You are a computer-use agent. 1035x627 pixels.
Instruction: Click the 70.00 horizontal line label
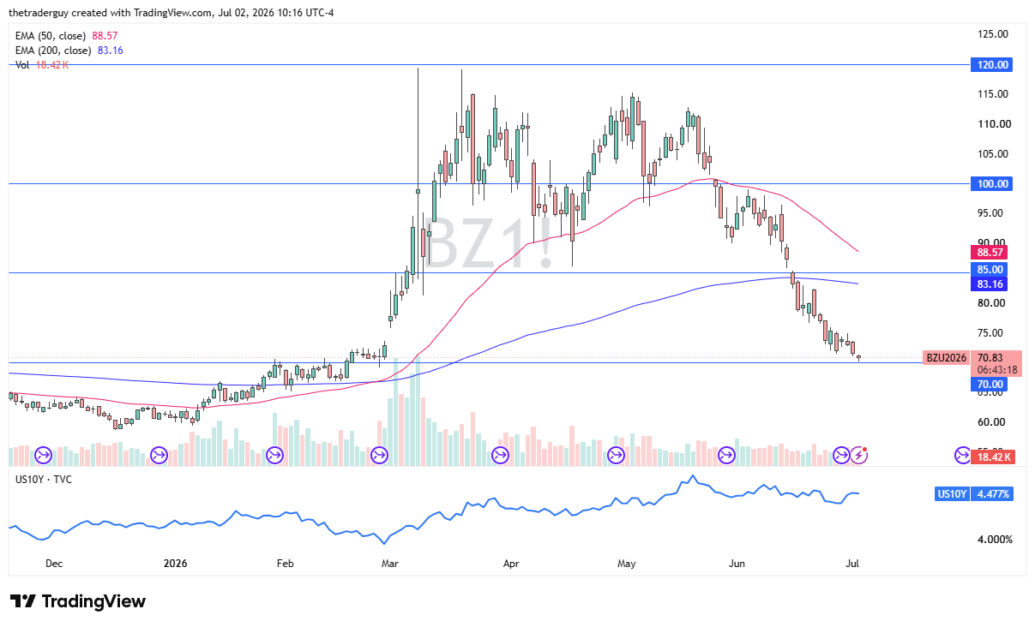click(x=990, y=385)
